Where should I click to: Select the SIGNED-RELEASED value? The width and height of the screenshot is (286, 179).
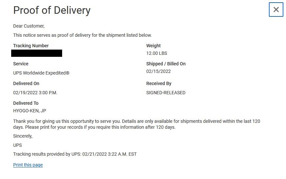[x=166, y=93]
